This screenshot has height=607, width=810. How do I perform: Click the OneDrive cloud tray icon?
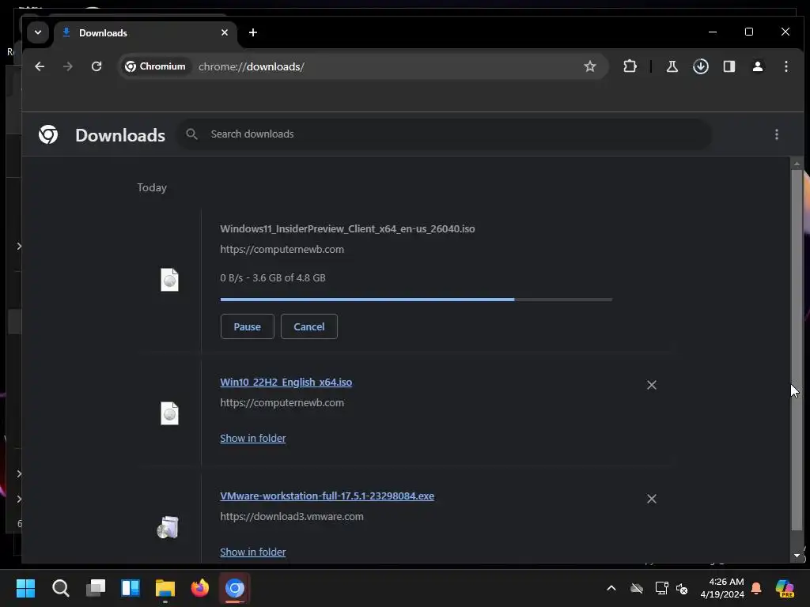pos(637,588)
